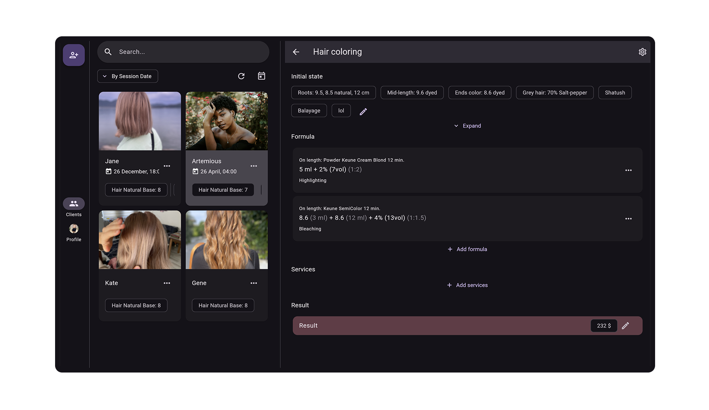Open Gene's three-dot options menu
Image resolution: width=709 pixels, height=410 pixels.
coord(254,283)
